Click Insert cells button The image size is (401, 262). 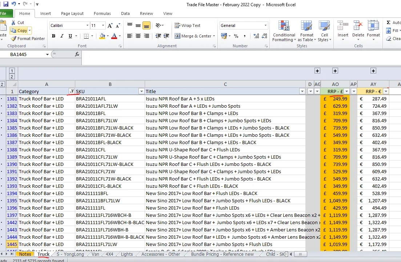(343, 31)
